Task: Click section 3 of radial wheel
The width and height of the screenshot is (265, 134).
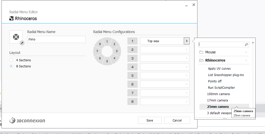Action: (x=117, y=51)
